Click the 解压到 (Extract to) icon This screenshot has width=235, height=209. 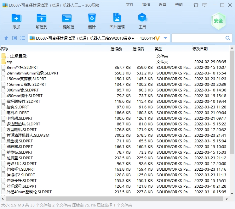tap(42, 18)
